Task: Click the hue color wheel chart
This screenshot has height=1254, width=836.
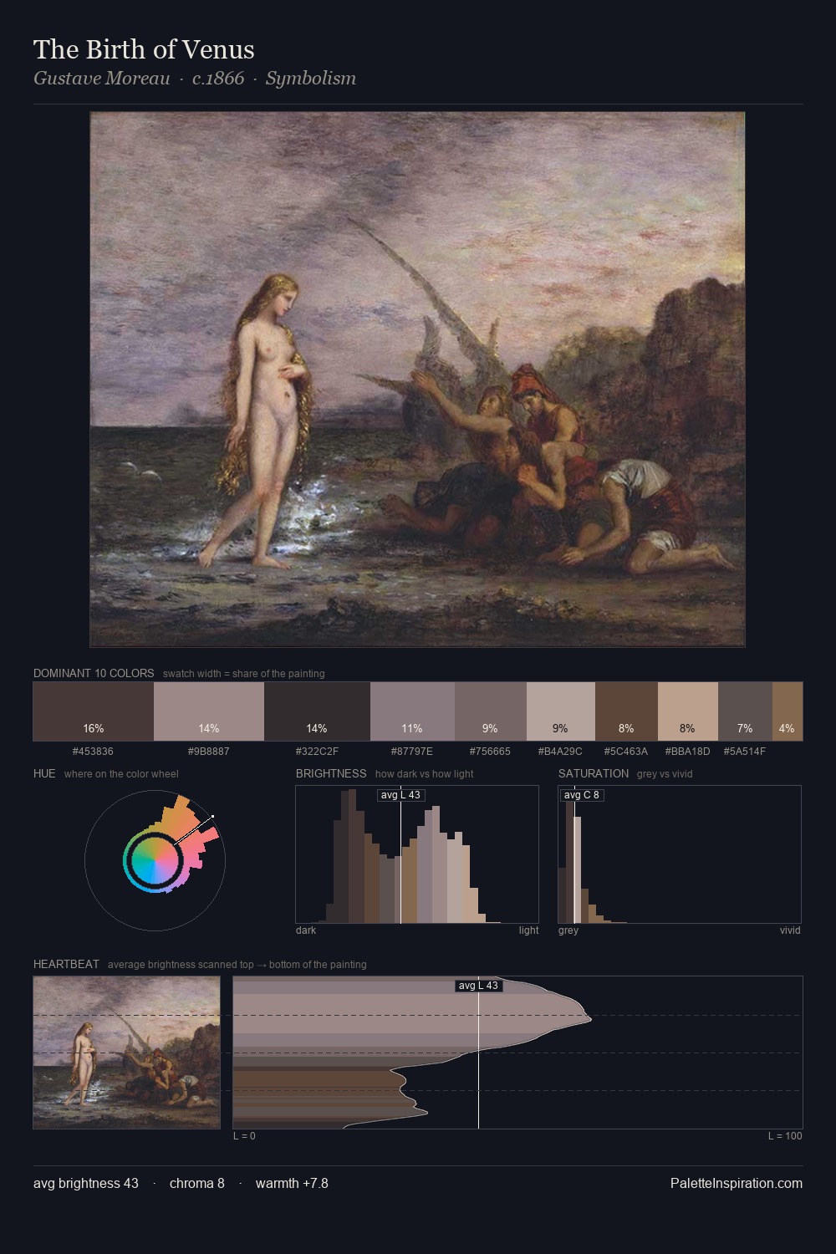Action: click(155, 860)
